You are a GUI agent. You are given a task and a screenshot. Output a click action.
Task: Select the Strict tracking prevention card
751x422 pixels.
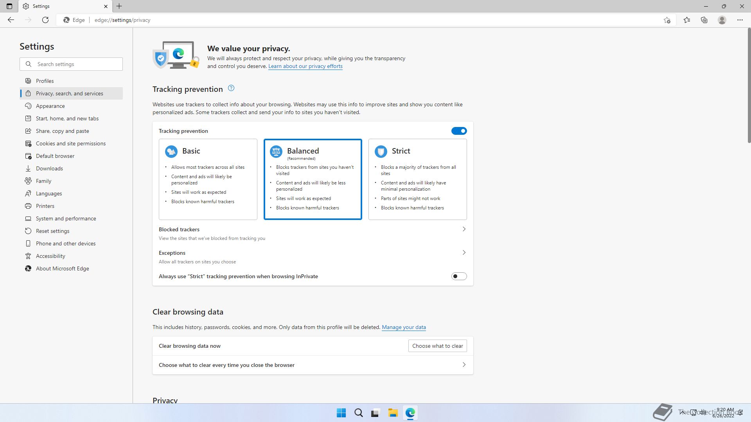[418, 179]
